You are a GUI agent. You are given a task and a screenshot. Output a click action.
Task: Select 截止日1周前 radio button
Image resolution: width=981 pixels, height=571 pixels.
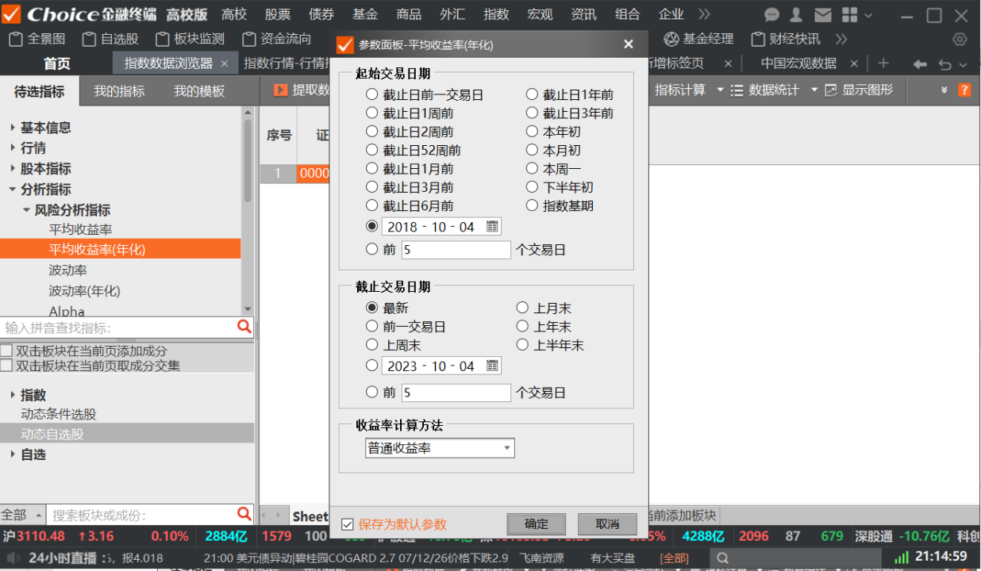[x=372, y=113]
